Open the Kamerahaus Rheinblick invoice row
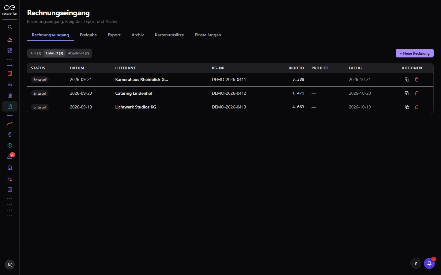Viewport: 441px width, 275px height. [230, 79]
